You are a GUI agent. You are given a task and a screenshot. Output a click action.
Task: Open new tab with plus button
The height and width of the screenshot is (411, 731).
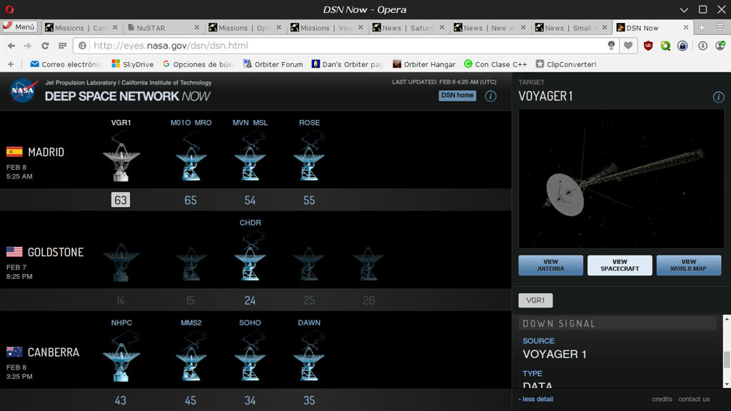tap(701, 28)
